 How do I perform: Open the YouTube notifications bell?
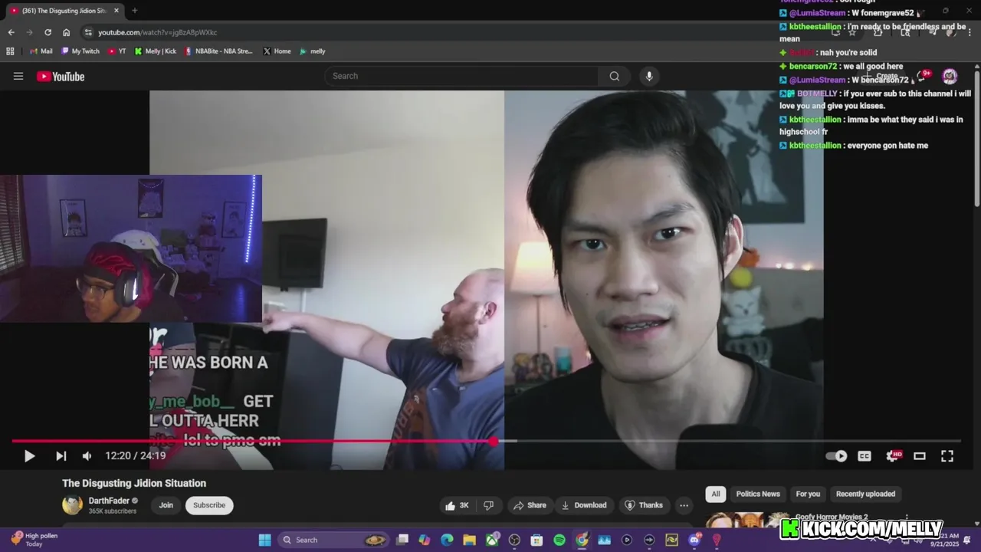(x=922, y=76)
